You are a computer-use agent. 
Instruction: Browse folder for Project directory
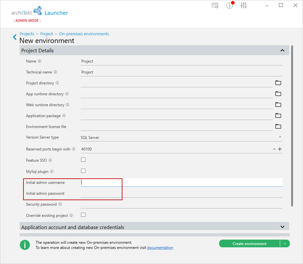pyautogui.click(x=278, y=83)
